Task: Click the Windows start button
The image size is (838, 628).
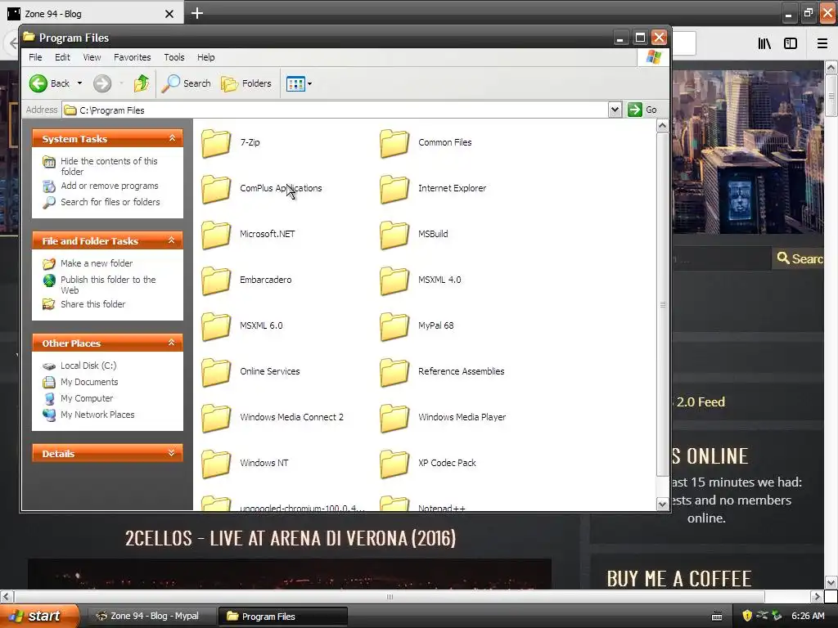Action: (39, 616)
